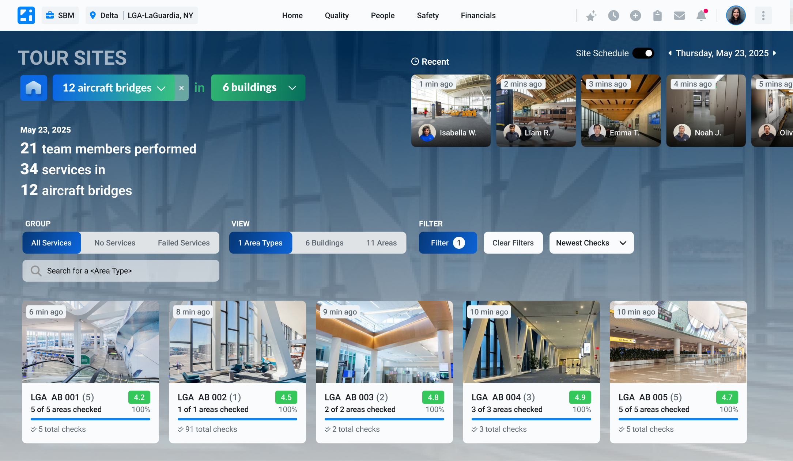Open the mail envelope icon
The height and width of the screenshot is (461, 793).
pos(679,16)
